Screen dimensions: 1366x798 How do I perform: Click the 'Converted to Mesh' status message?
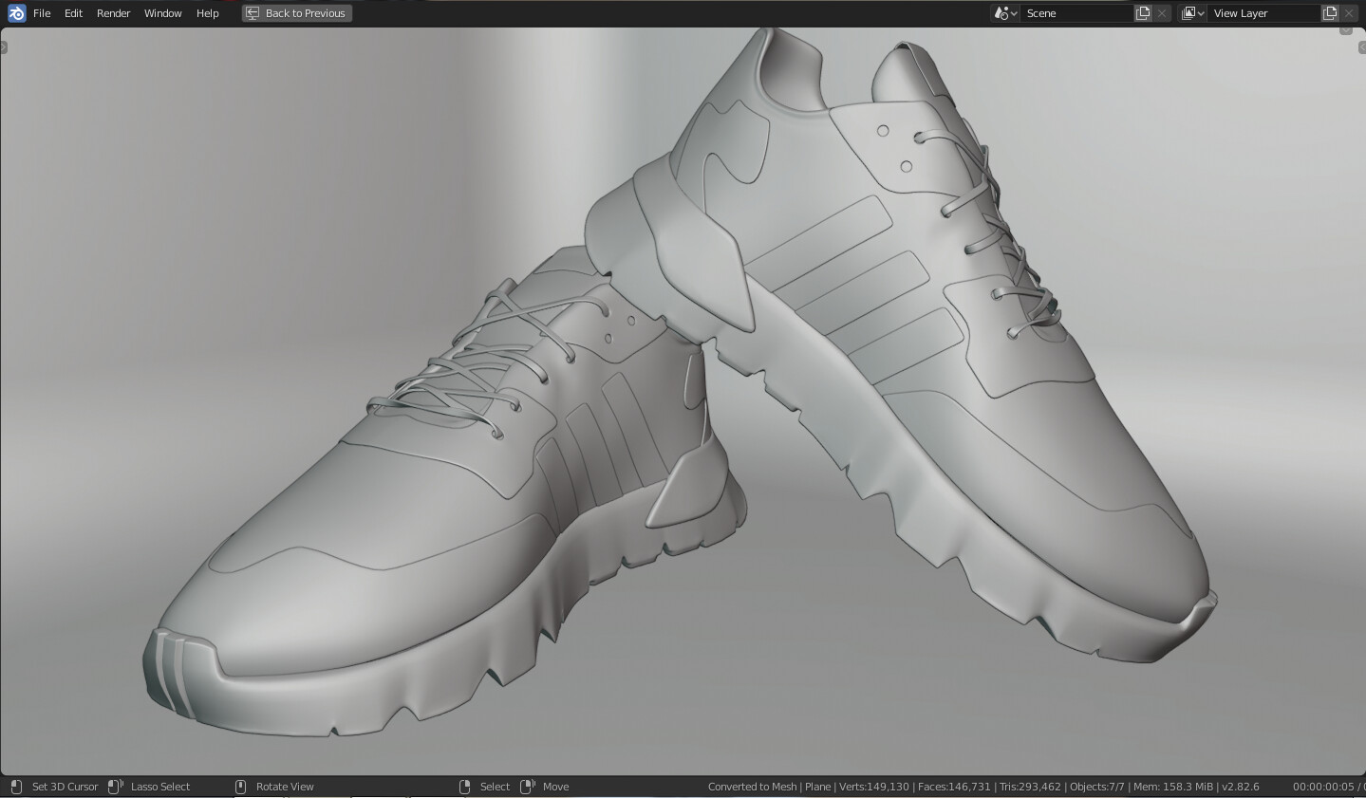coord(752,787)
